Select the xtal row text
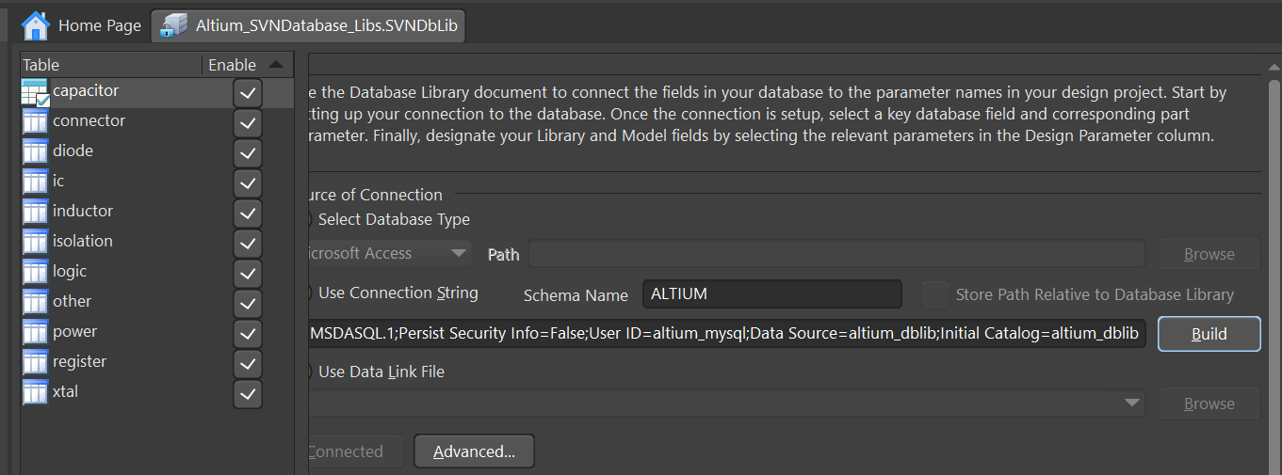1282x475 pixels. click(x=66, y=392)
